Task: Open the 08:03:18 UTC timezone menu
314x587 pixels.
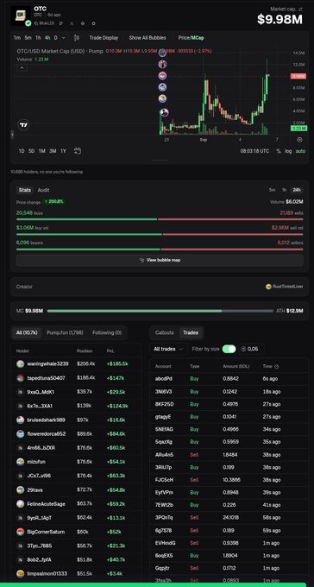Action: [254, 151]
